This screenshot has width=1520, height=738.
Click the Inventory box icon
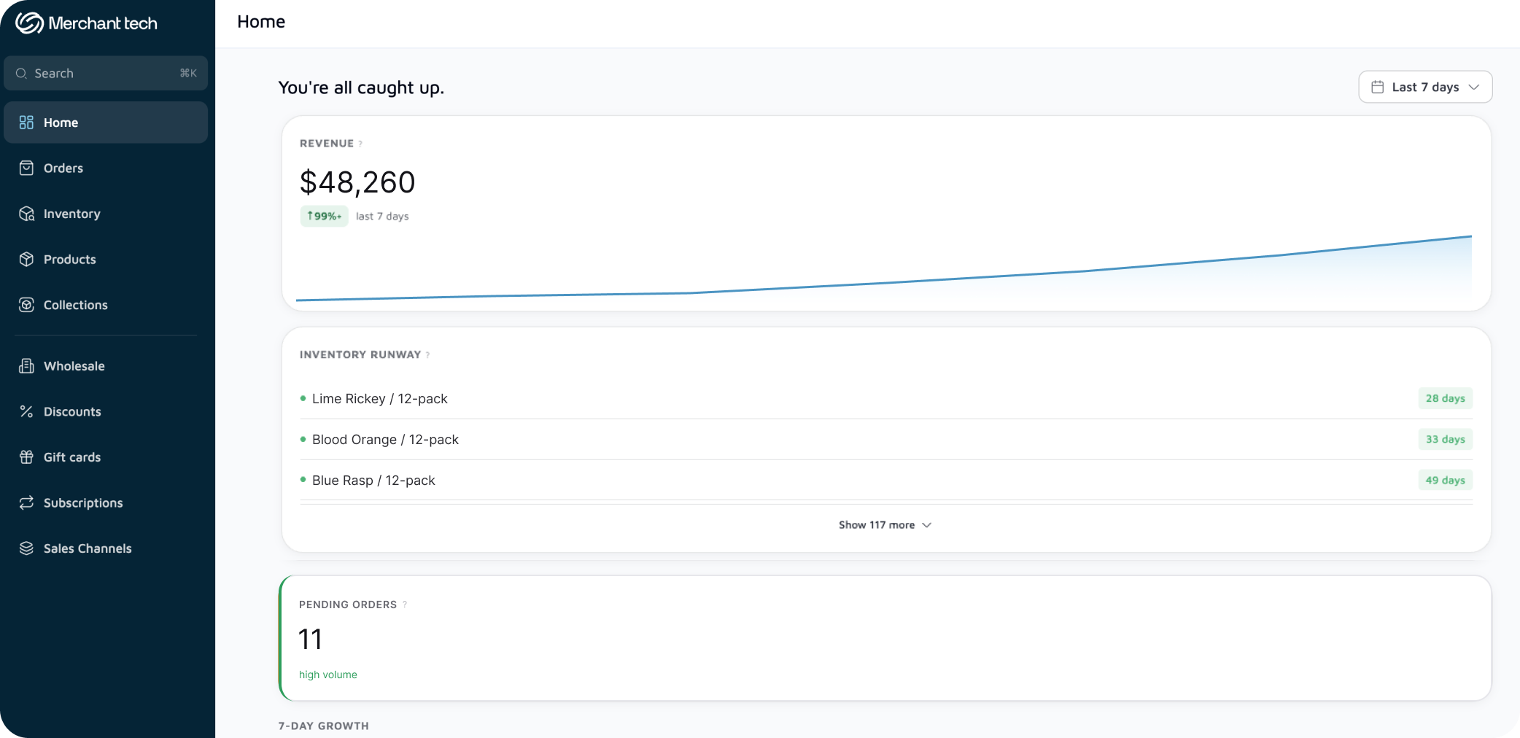click(x=26, y=214)
